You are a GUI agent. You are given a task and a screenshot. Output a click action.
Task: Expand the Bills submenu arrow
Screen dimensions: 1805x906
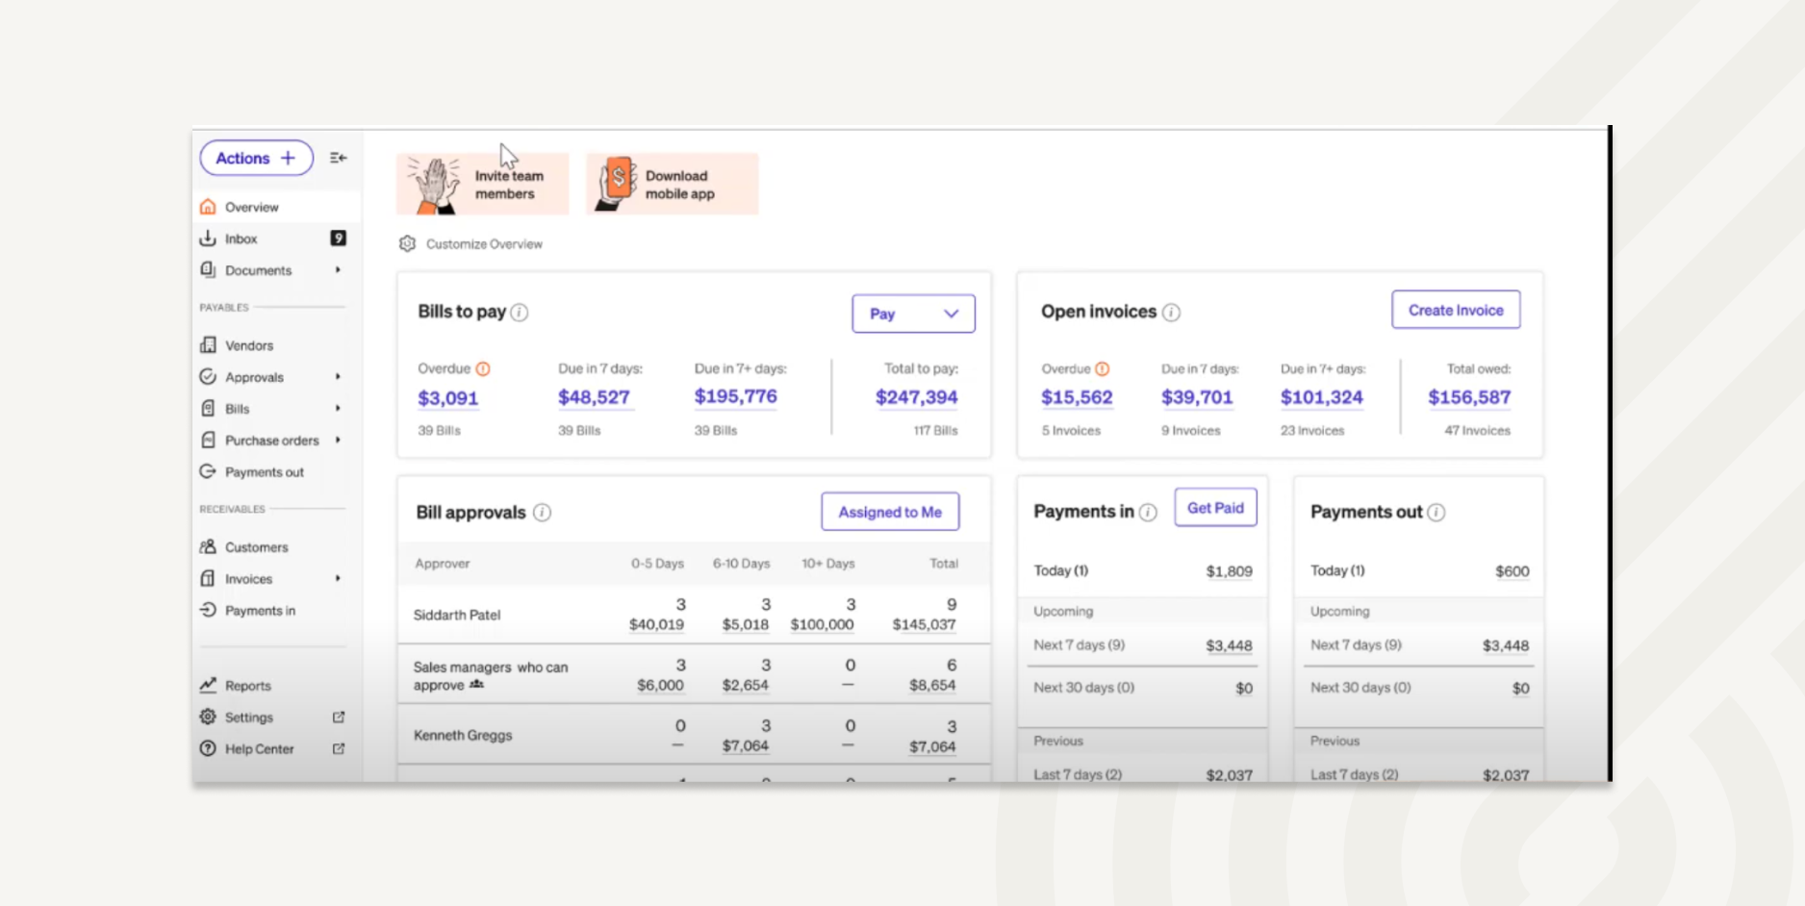coord(338,408)
